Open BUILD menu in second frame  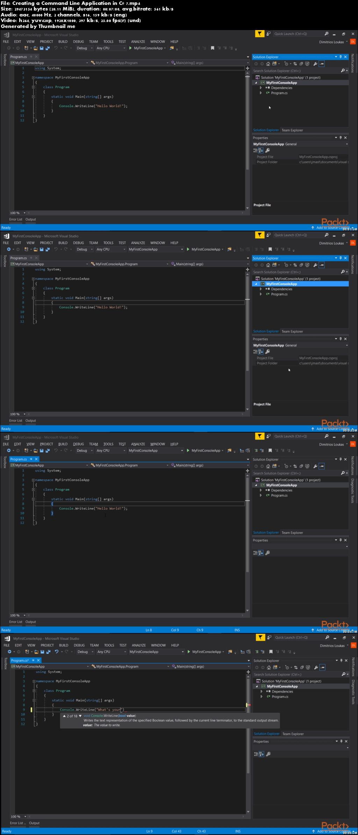[63, 243]
